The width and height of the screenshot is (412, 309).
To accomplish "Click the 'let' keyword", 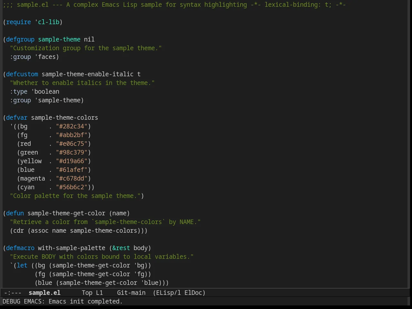I will pyautogui.click(x=22, y=265).
